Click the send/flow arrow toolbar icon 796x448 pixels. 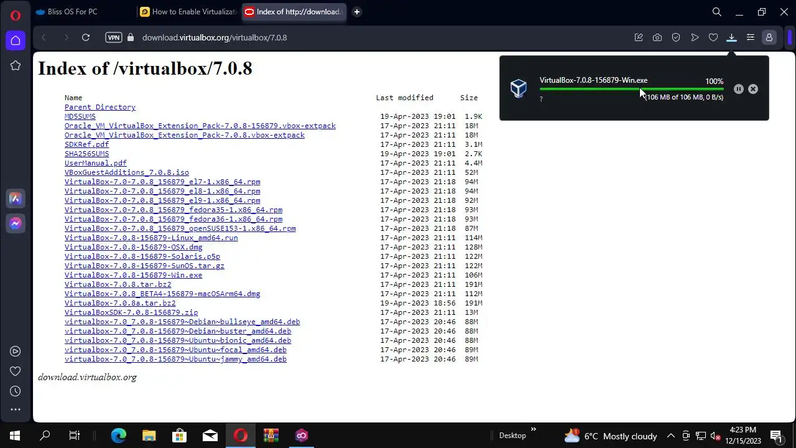[x=695, y=37]
